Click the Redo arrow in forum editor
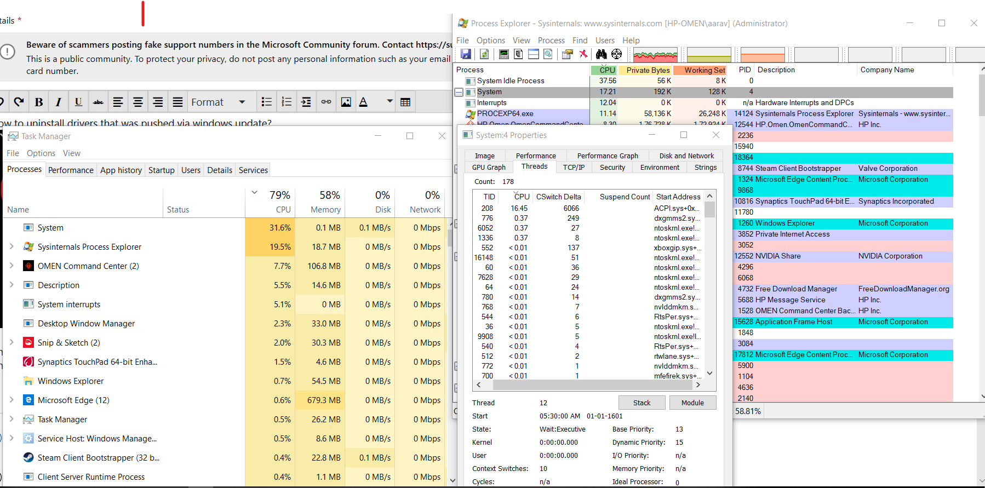The height and width of the screenshot is (488, 985). (x=19, y=102)
